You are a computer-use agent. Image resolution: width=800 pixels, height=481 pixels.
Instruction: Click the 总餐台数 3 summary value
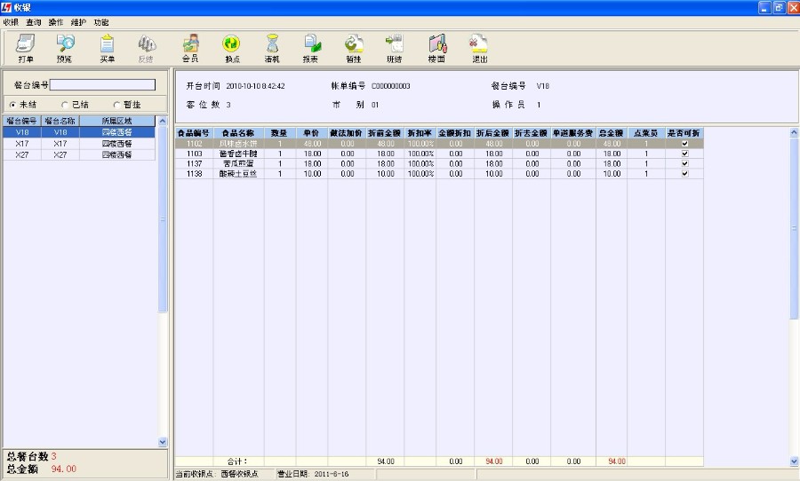point(53,456)
